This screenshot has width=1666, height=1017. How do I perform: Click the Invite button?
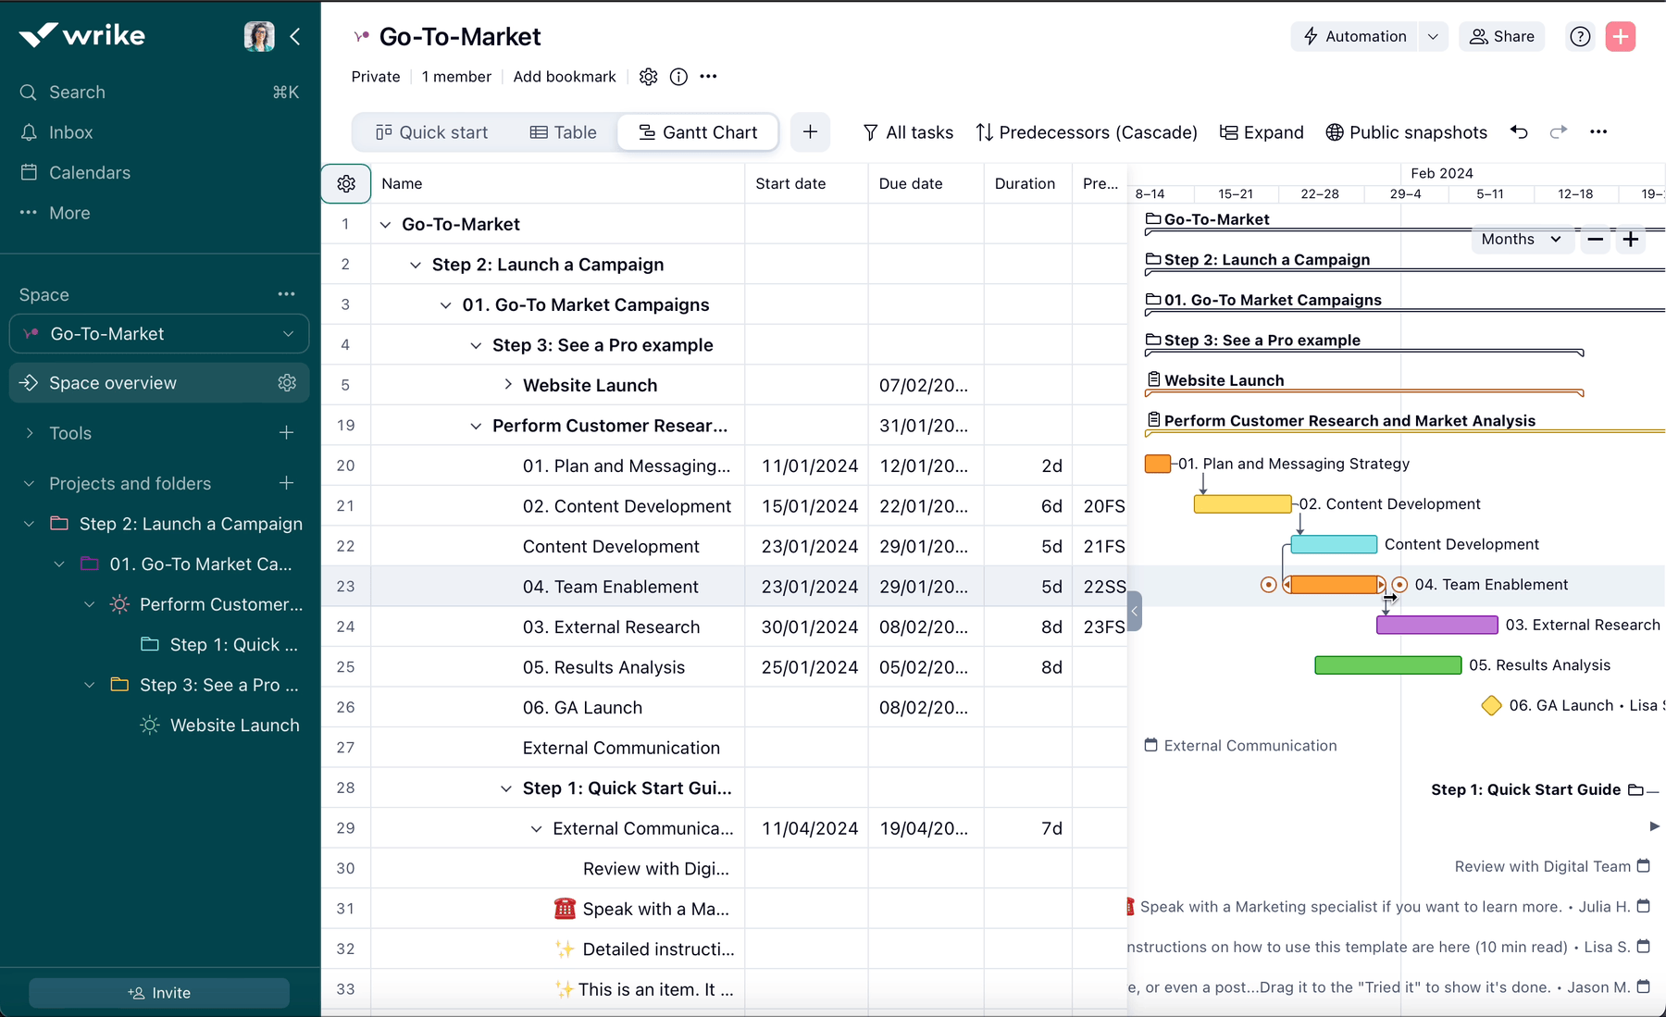[158, 992]
